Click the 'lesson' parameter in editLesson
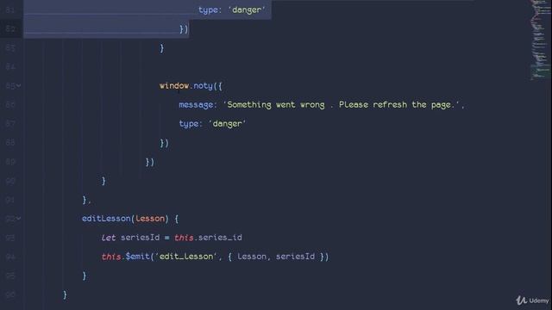Viewport: 552px width, 310px height. pyautogui.click(x=150, y=219)
